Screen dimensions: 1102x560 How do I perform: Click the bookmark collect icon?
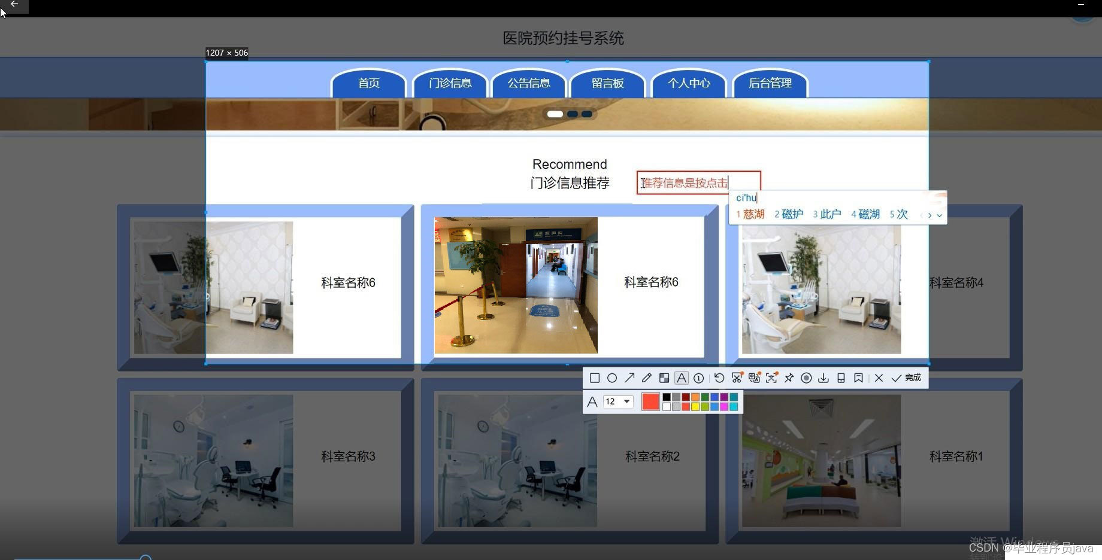pyautogui.click(x=858, y=378)
